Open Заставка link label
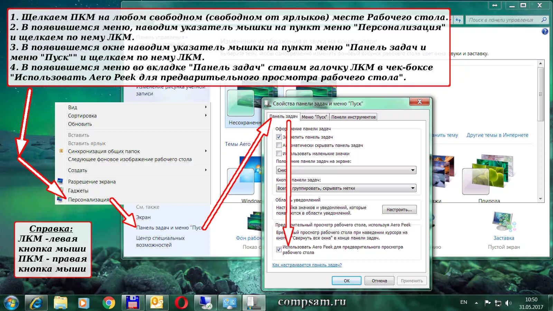 point(504,238)
